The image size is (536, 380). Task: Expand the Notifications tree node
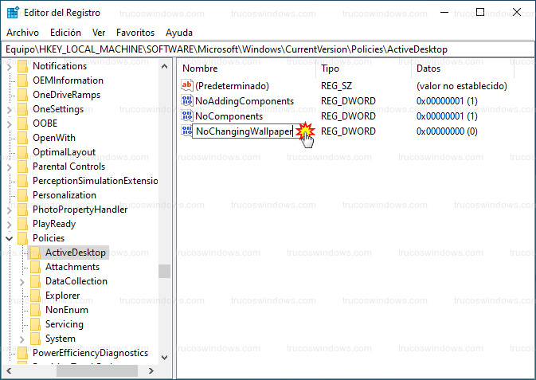coord(10,66)
